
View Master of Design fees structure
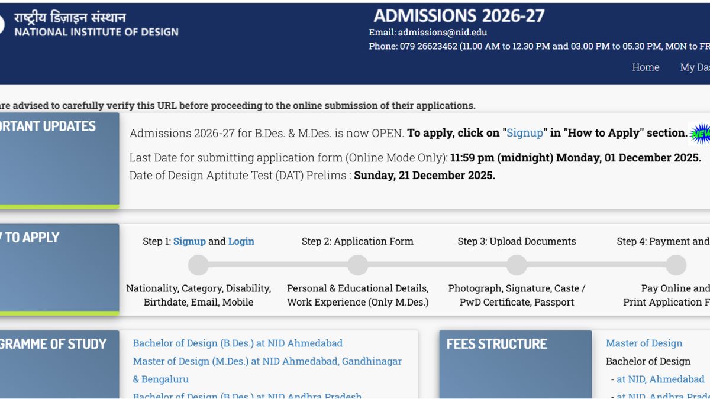644,343
